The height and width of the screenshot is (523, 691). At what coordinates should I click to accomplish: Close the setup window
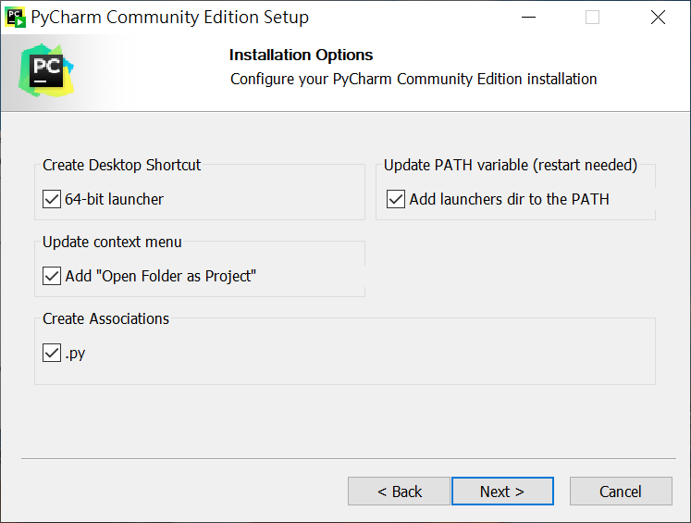[658, 18]
